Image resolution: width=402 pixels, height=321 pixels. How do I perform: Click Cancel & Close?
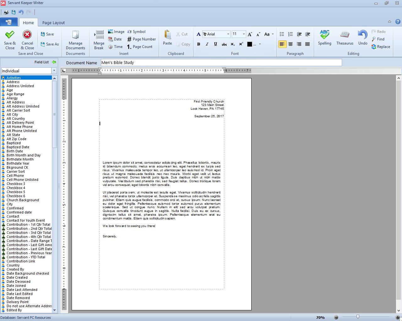pos(27,40)
